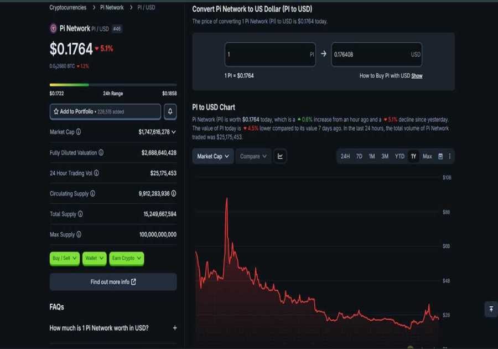The width and height of the screenshot is (498, 349).
Task: Switch chart to Max time range
Action: pos(427,156)
